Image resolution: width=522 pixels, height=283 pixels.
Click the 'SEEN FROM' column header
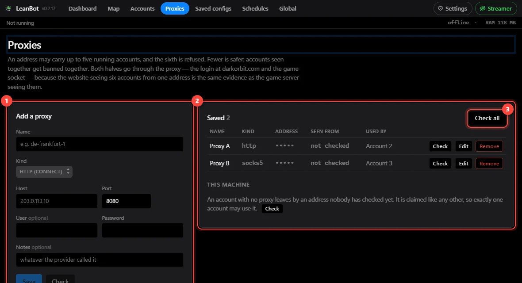(325, 131)
